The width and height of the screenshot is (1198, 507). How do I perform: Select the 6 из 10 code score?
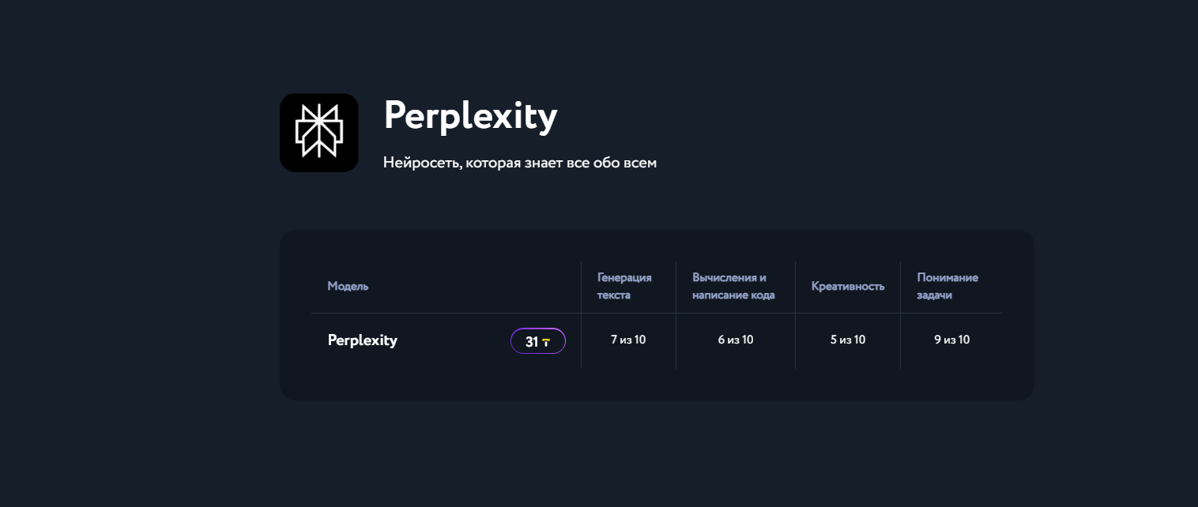coord(735,340)
